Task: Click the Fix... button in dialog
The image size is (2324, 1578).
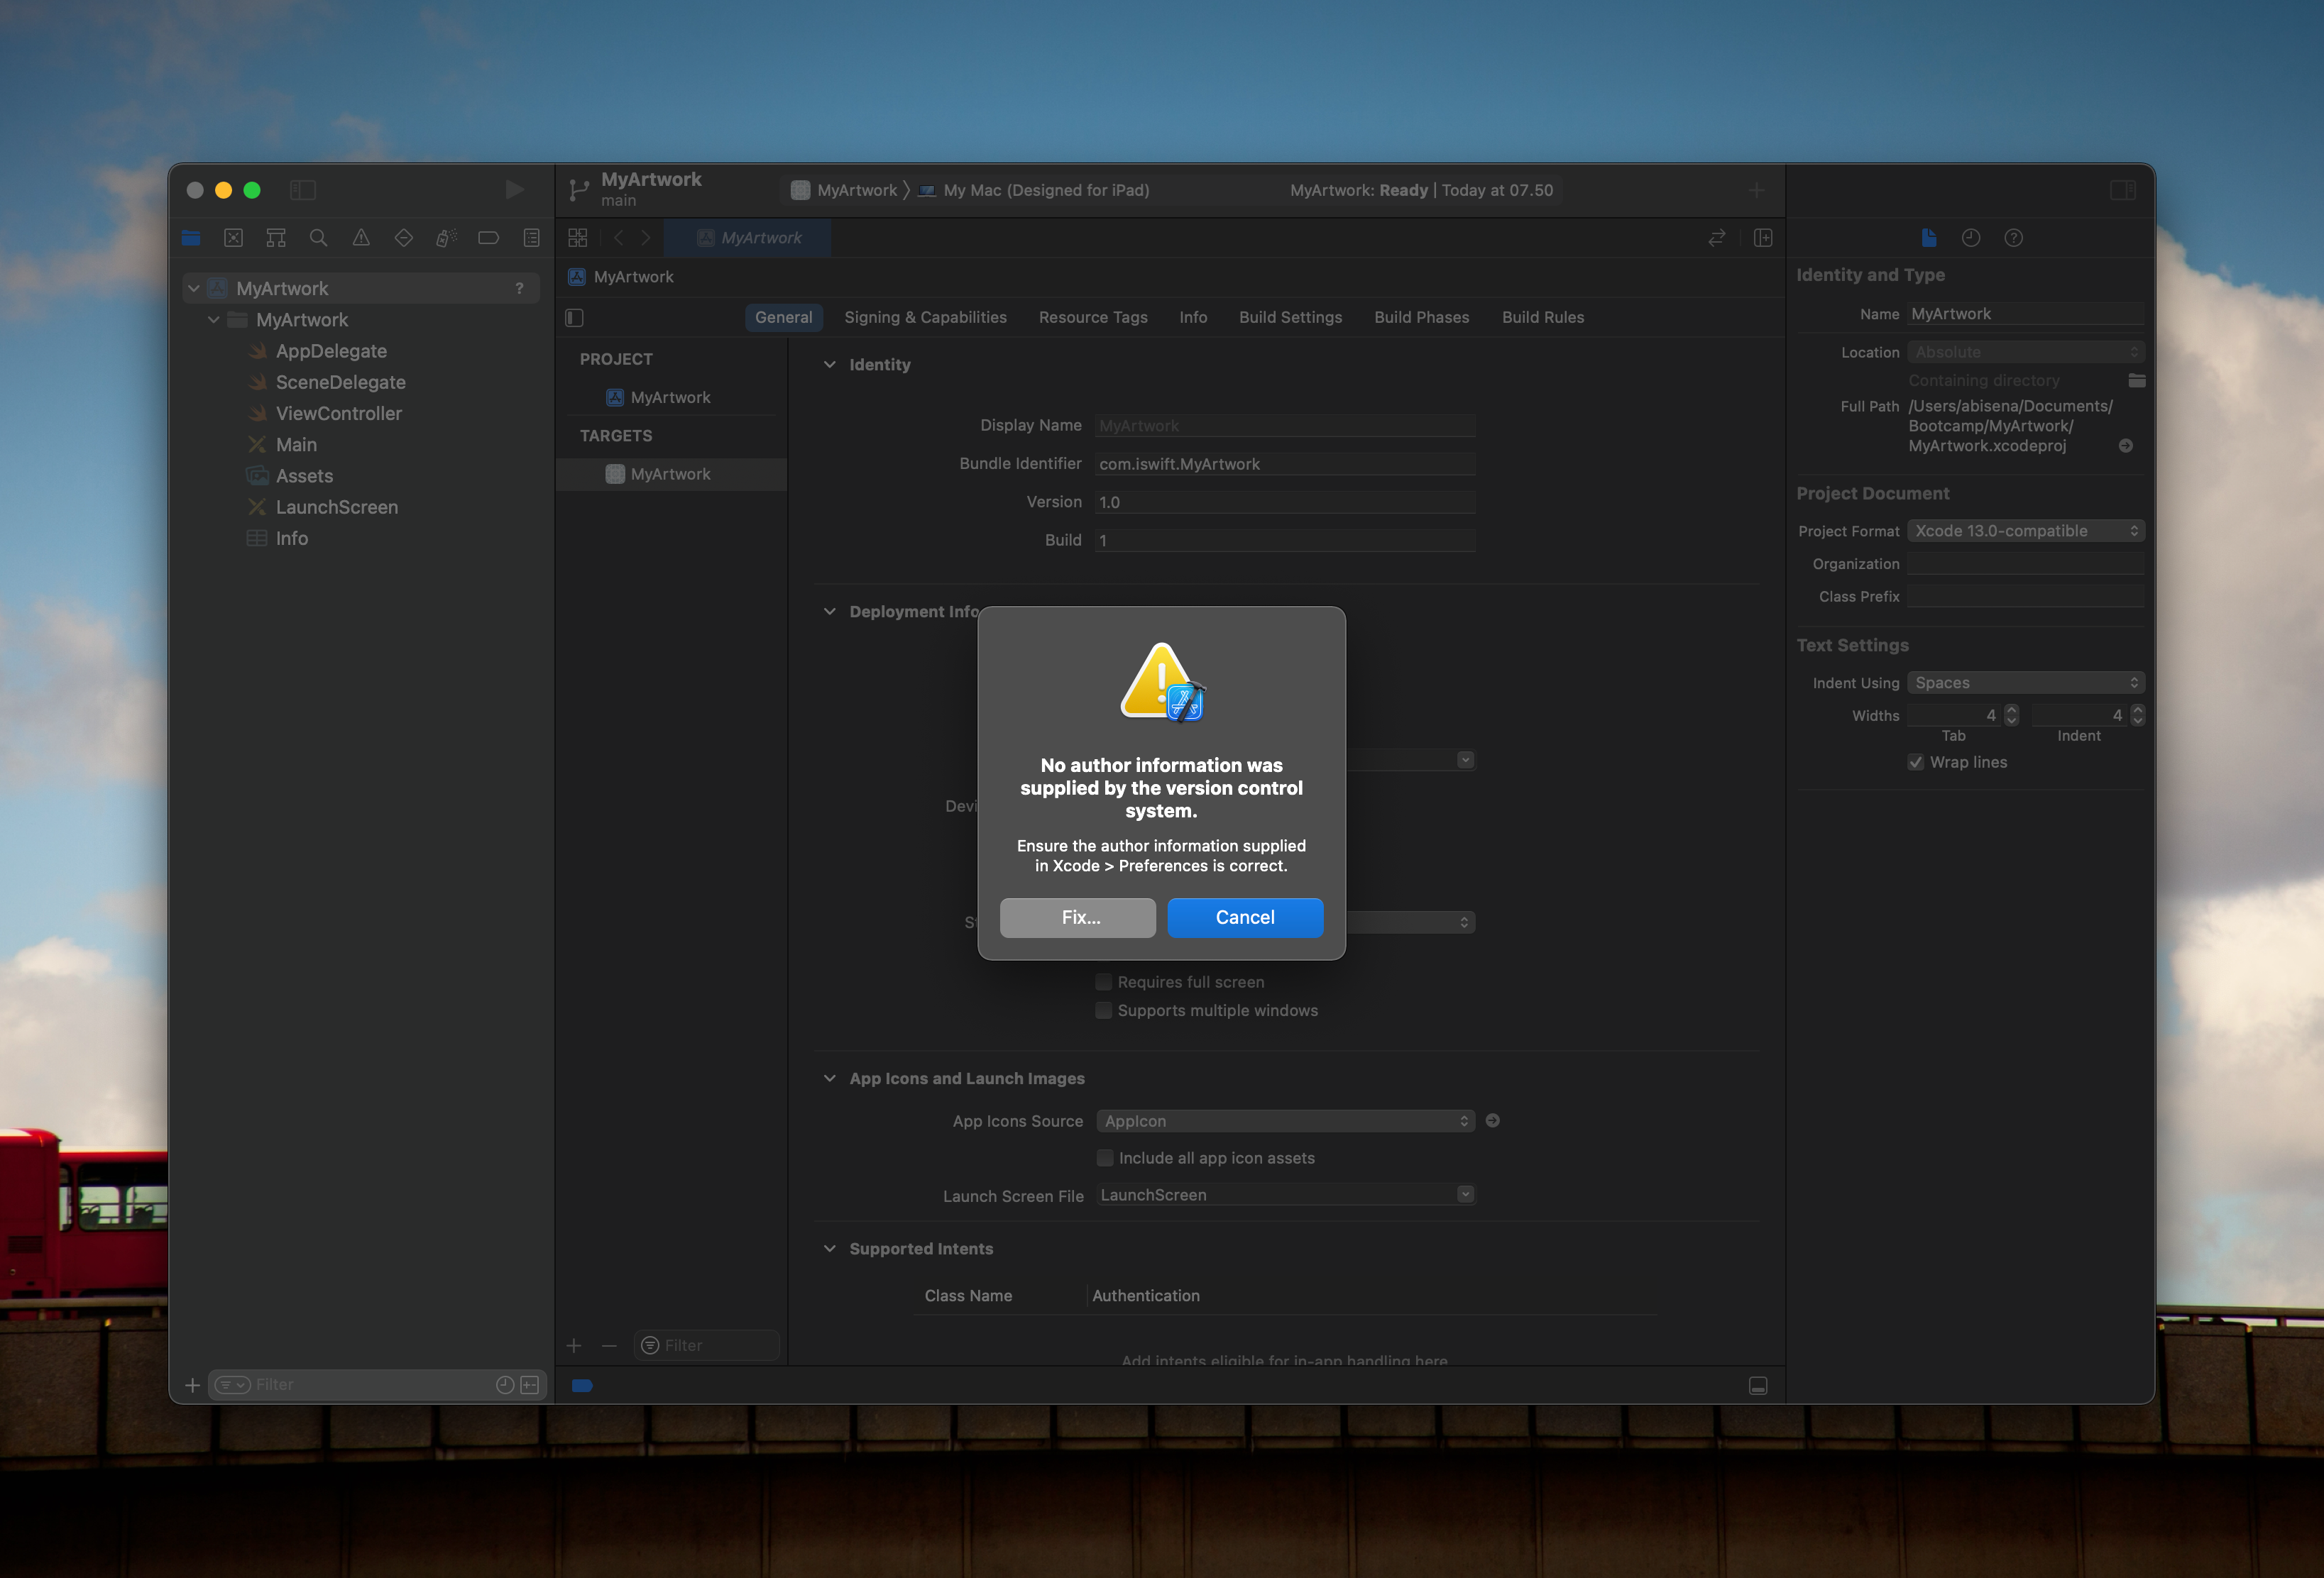Action: (1077, 917)
